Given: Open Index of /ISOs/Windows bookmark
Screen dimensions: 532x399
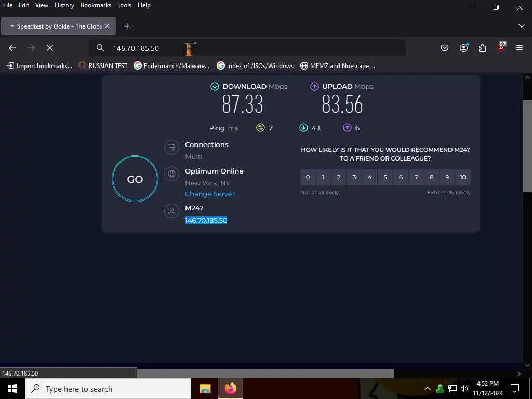Looking at the screenshot, I should pyautogui.click(x=255, y=66).
